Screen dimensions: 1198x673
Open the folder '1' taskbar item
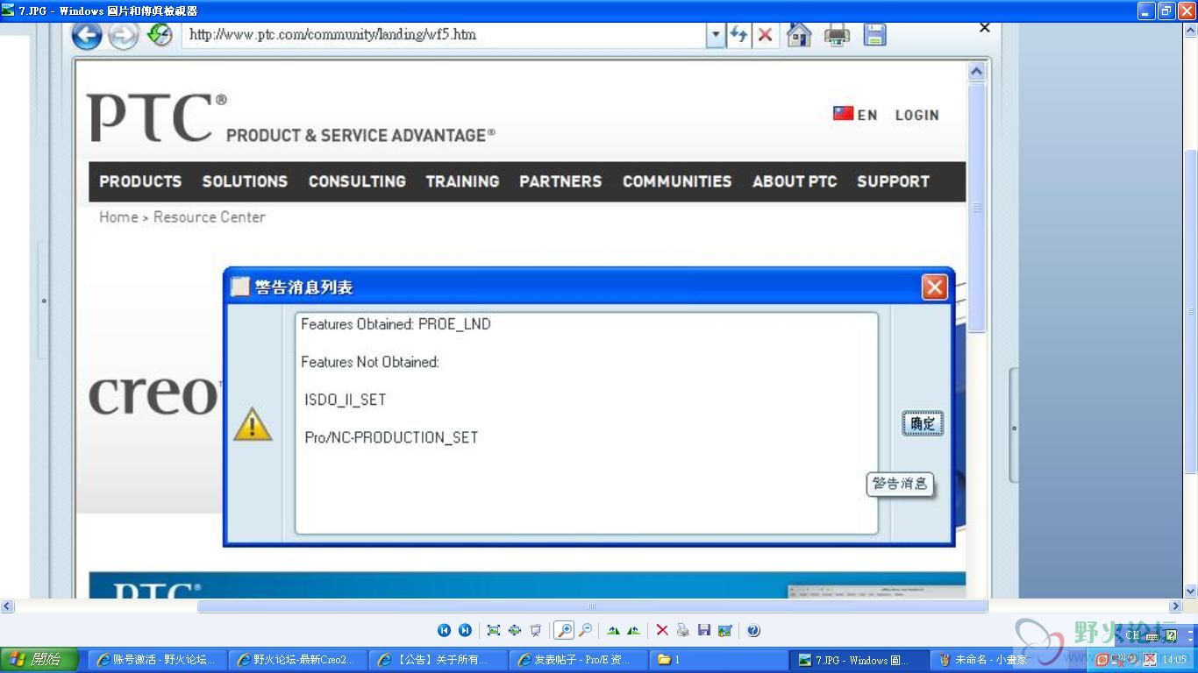(717, 660)
